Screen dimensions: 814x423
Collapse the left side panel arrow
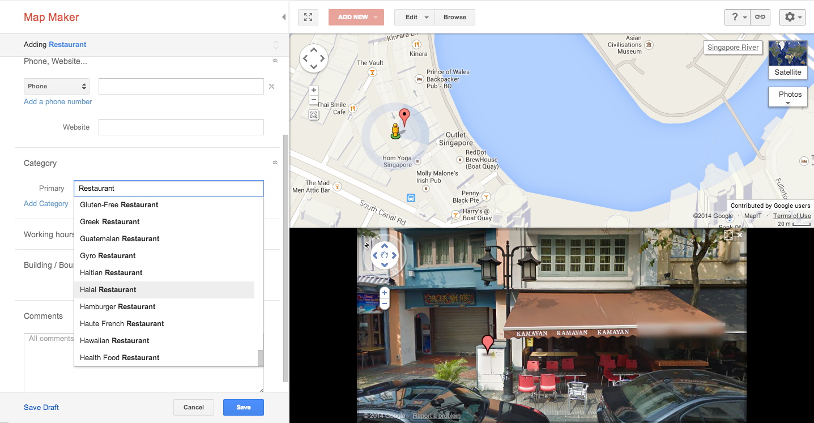tap(284, 17)
